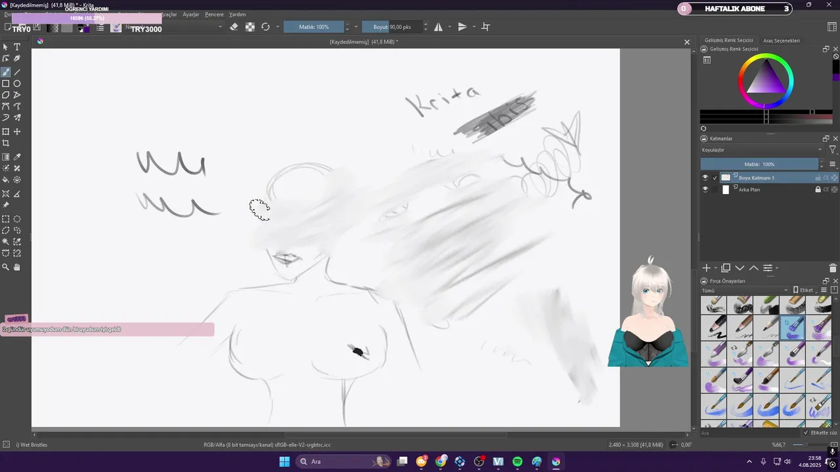The height and width of the screenshot is (472, 840).
Task: Select the Color Sampler eyedropper tool
Action: pos(17,157)
